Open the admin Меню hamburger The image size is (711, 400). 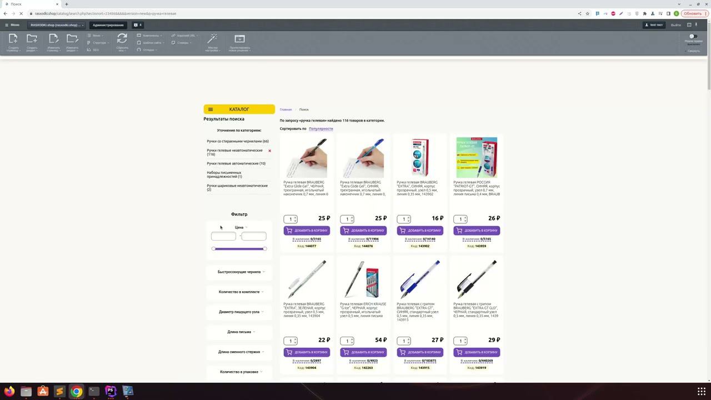12,25
